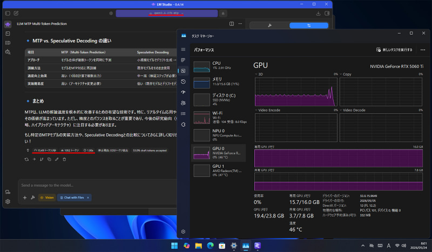Select CPU in performance list
This screenshot has height=252, width=432.
click(219, 67)
